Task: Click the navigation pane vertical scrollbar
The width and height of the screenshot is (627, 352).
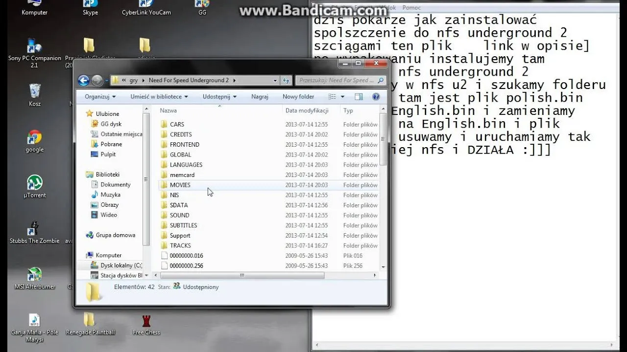Action: (146, 179)
